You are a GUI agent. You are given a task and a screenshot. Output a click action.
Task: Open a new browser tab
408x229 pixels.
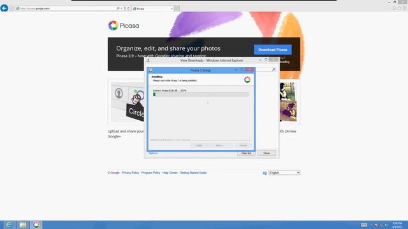click(177, 9)
